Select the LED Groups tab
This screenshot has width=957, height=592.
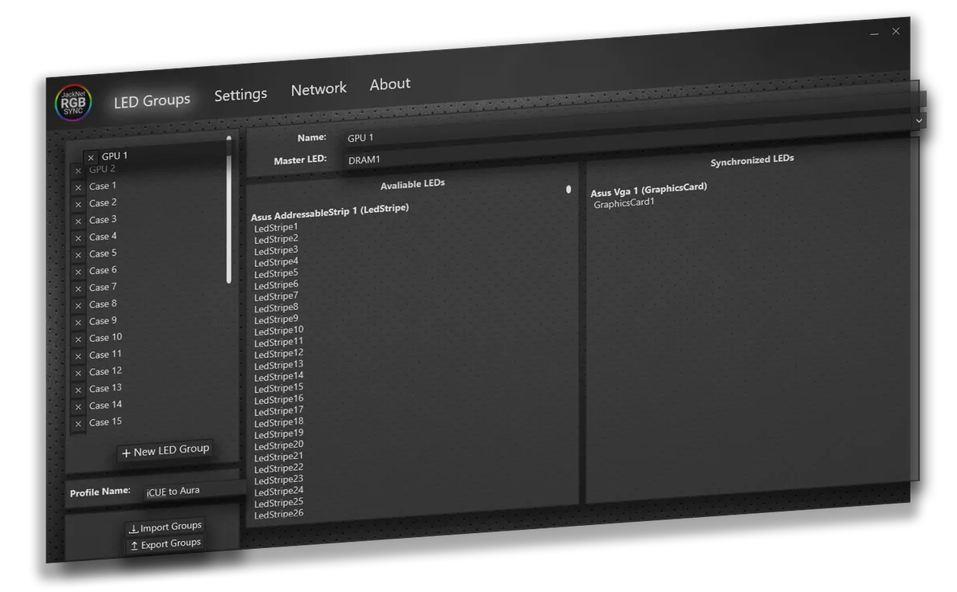pyautogui.click(x=152, y=100)
